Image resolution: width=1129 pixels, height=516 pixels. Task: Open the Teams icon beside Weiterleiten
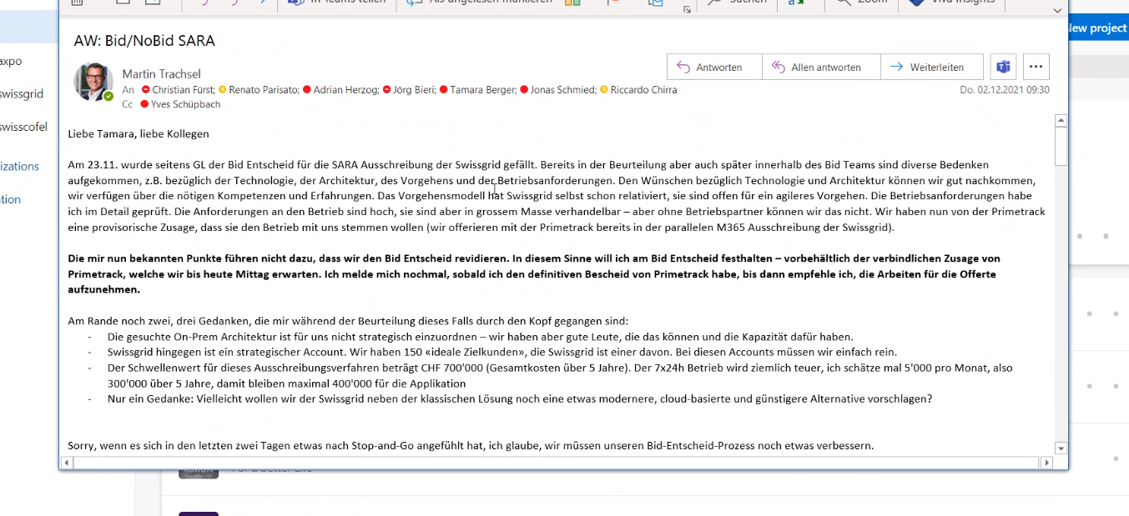[x=1003, y=68]
